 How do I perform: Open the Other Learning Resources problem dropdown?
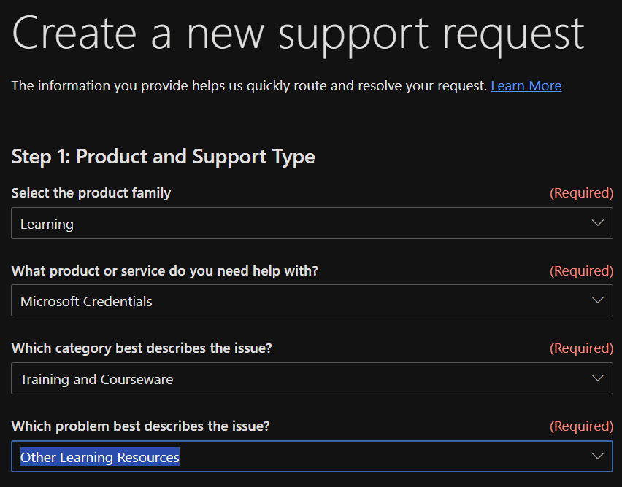[312, 456]
